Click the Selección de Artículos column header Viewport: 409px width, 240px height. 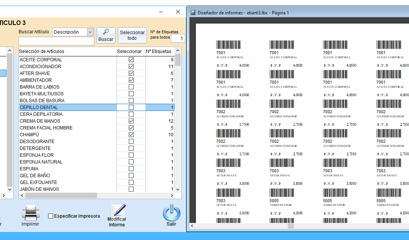coord(68,51)
